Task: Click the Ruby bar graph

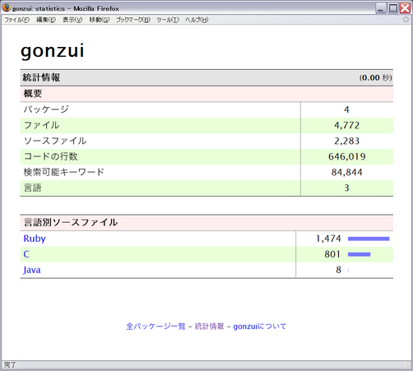Action: [x=369, y=239]
